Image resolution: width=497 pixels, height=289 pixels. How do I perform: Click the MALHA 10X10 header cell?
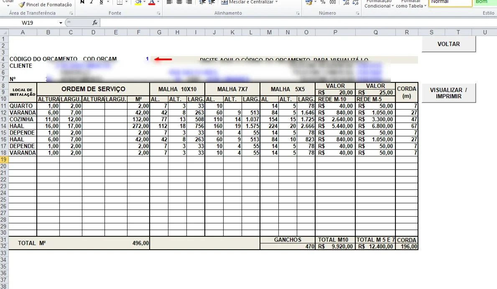177,89
